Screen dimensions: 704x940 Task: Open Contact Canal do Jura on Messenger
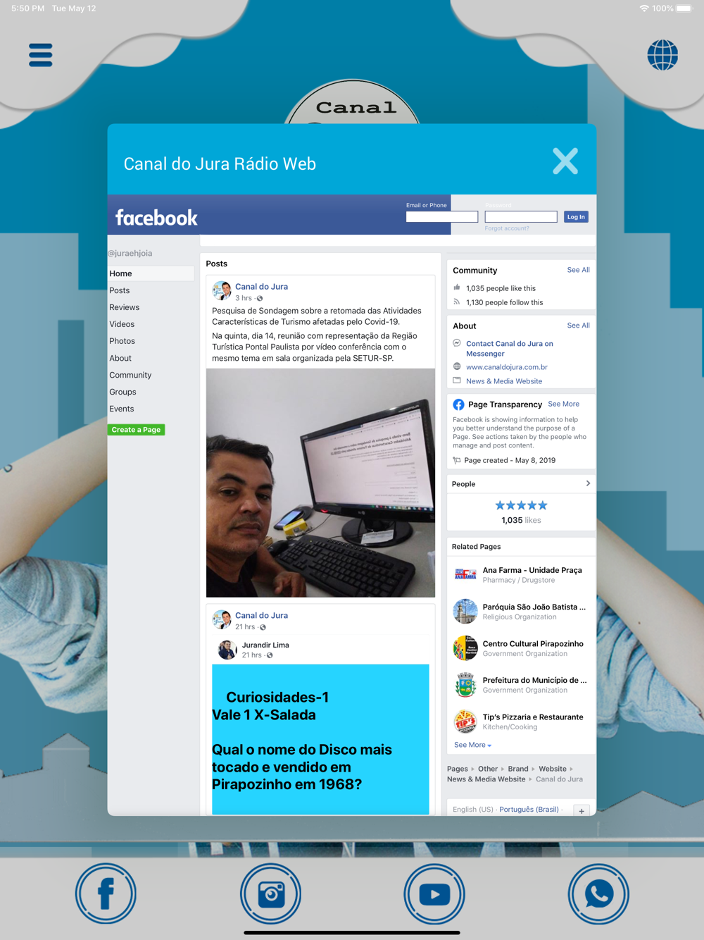(x=510, y=349)
